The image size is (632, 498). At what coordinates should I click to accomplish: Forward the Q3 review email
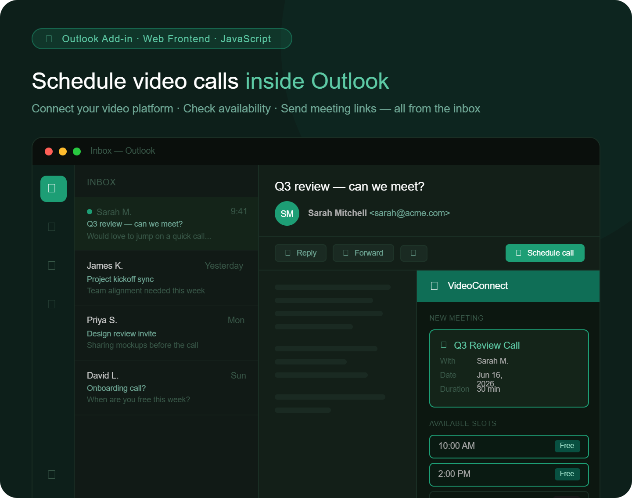tap(363, 253)
